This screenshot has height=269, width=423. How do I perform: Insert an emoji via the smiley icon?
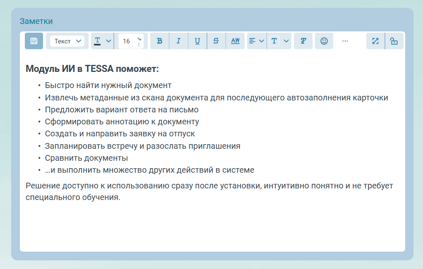pos(324,40)
